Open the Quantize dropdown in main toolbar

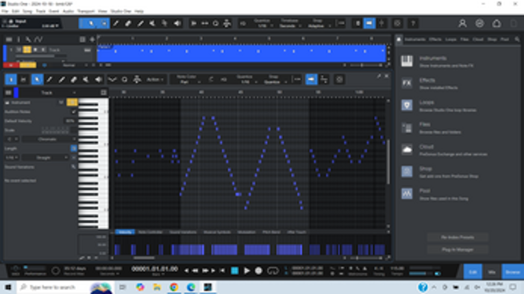click(262, 23)
